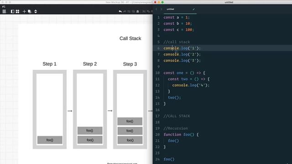Select the topmost foo() box in Step 3 stack
Viewport: 292px width, 164px height.
[x=130, y=121]
